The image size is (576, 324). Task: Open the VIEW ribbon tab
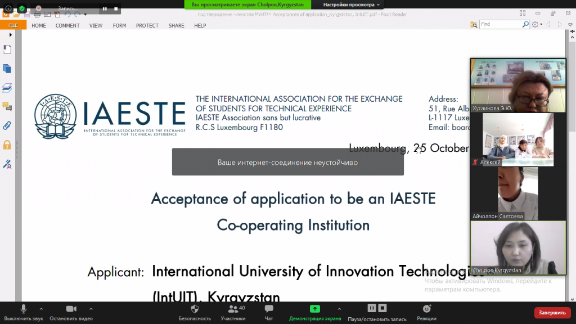[x=96, y=25]
